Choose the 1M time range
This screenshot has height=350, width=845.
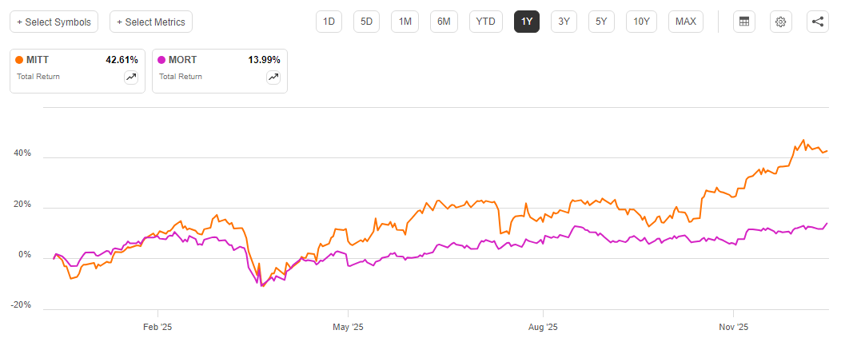[x=405, y=22]
